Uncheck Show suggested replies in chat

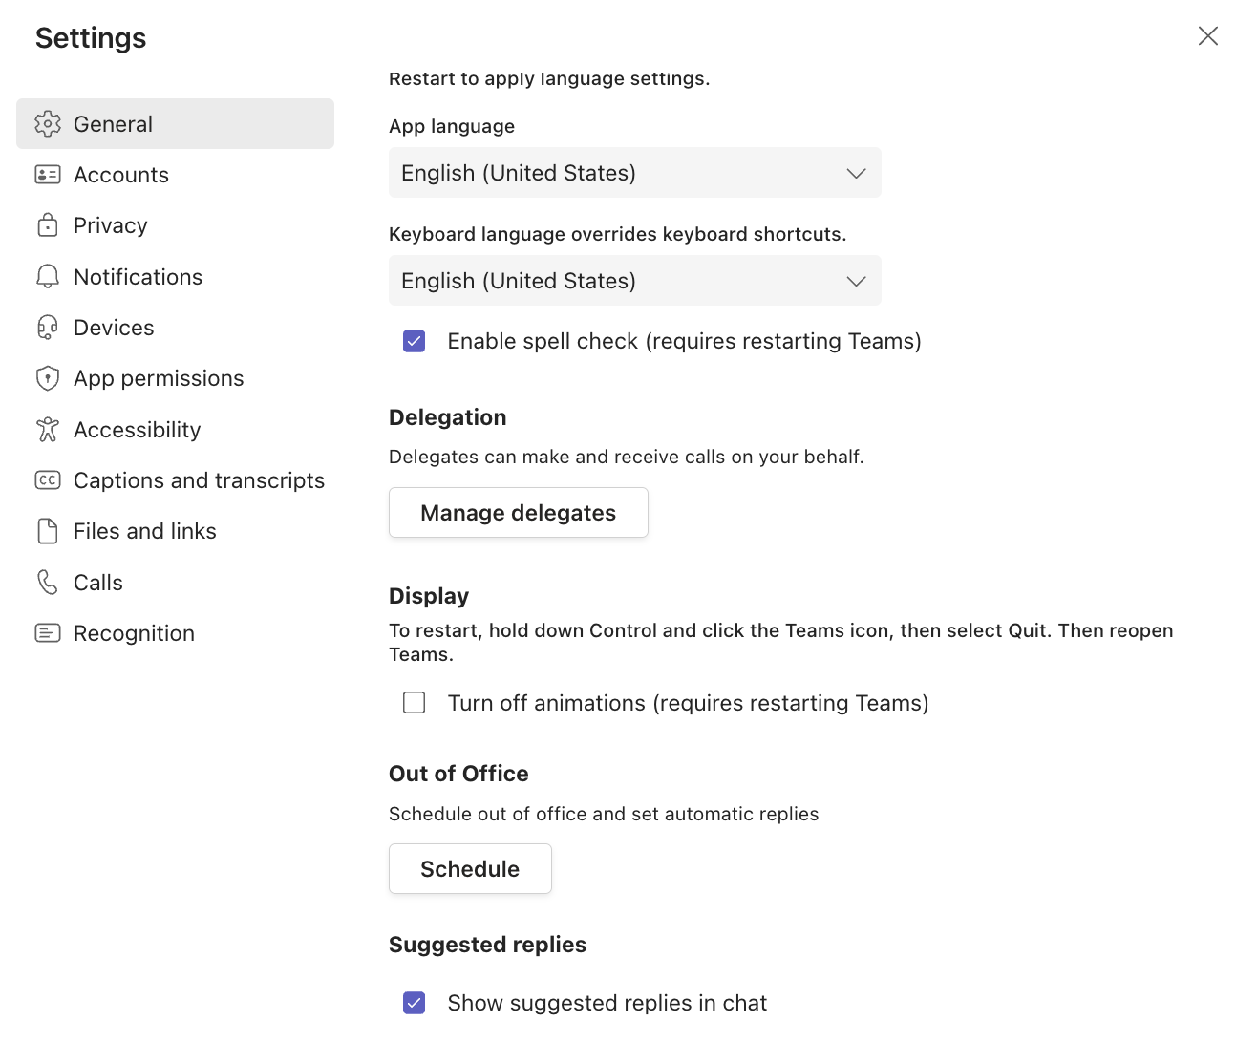pyautogui.click(x=415, y=1003)
